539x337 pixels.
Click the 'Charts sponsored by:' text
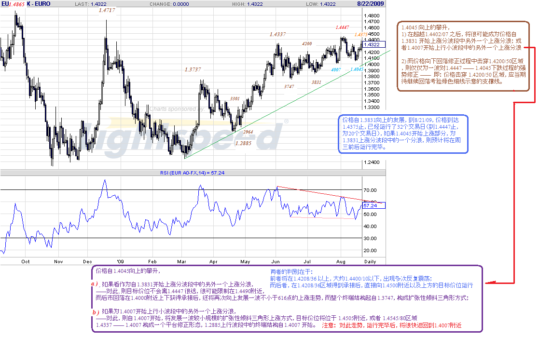tap(177, 109)
